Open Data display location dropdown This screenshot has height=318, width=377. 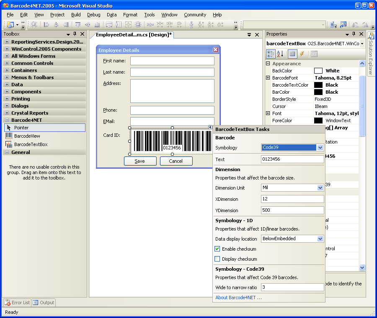[x=320, y=238]
